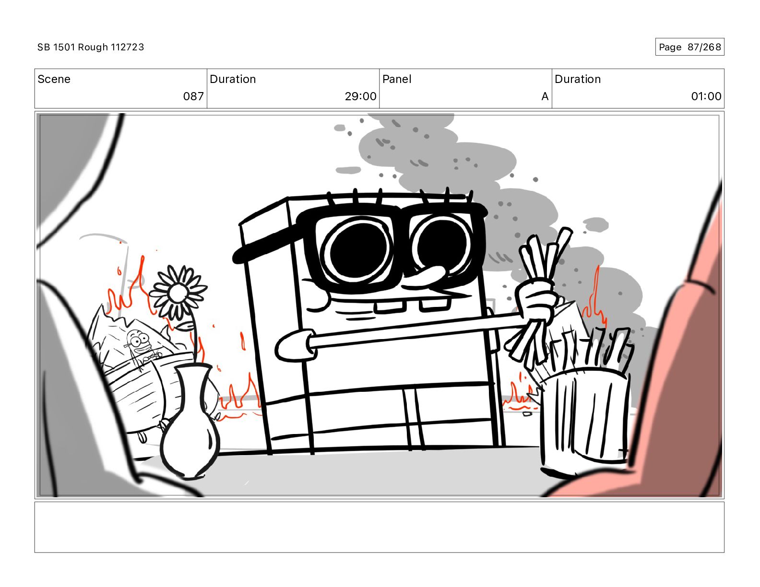Click the scene duration value '29:00'
Image resolution: width=760 pixels, height=587 pixels.
pos(360,96)
